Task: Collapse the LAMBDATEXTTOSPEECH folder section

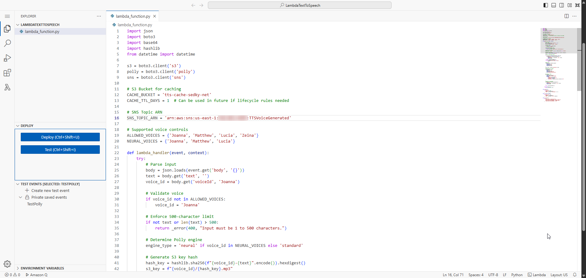Action: pos(18,25)
